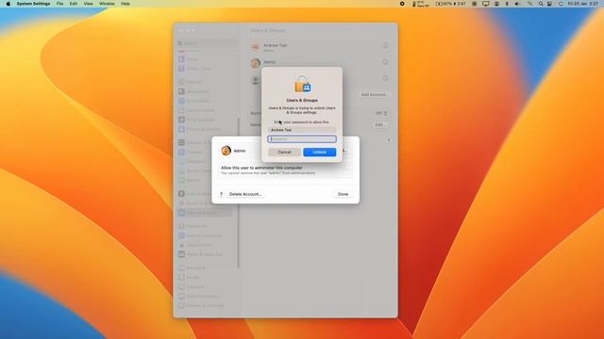Focus the Password input field

coord(302,139)
